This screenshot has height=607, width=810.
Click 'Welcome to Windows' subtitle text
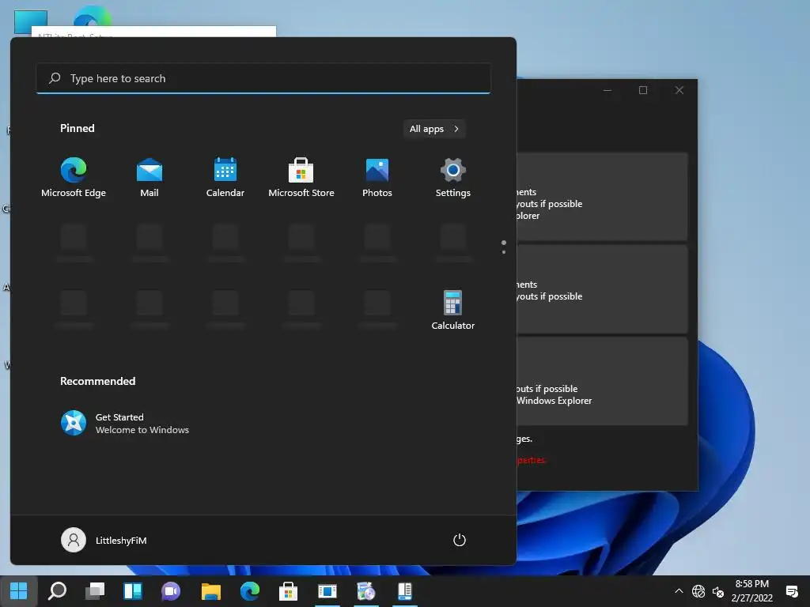pos(142,430)
